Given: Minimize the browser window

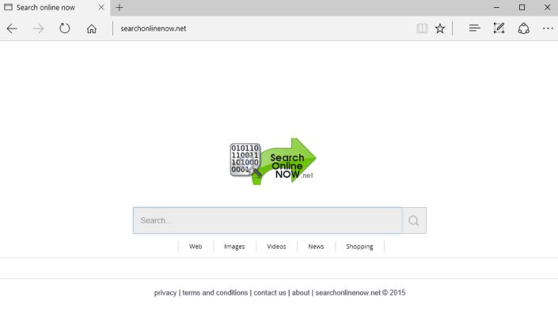Looking at the screenshot, I should coord(496,7).
